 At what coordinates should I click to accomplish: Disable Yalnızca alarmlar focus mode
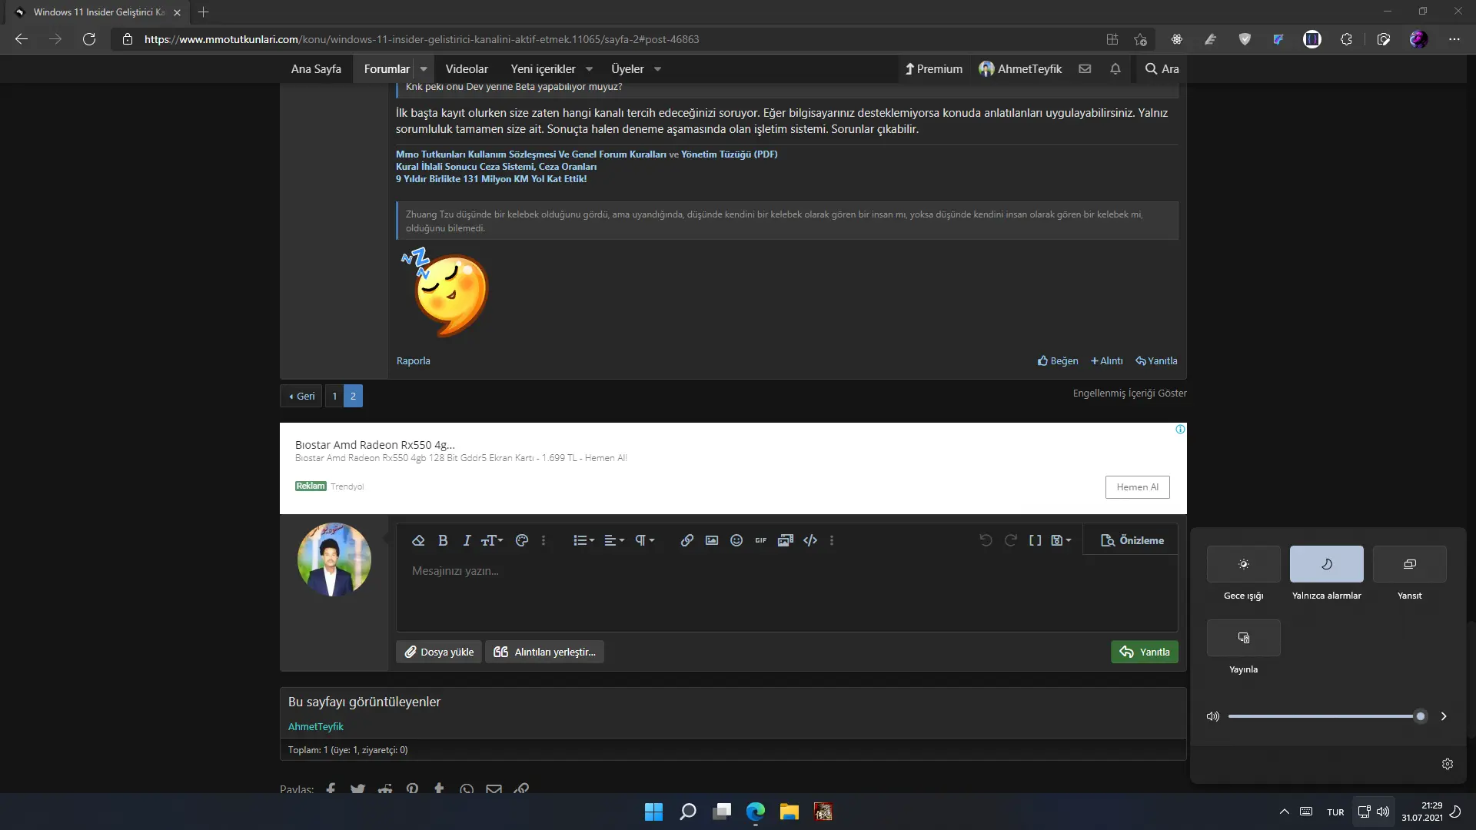coord(1326,564)
